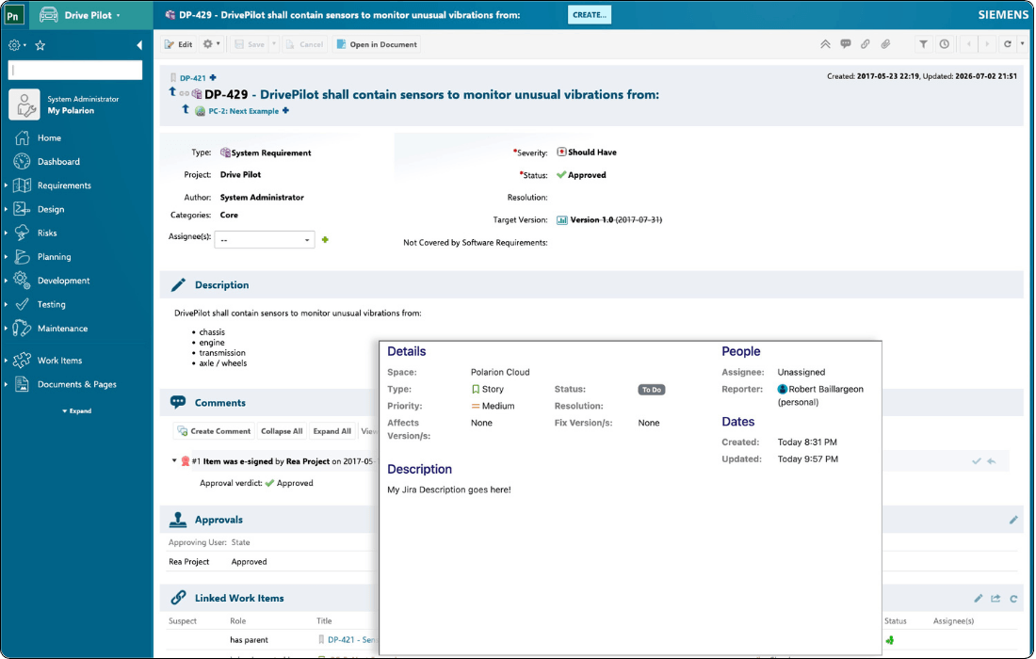1036x659 pixels.
Task: Click Linked Work Items edit pencil icon
Action: point(978,598)
